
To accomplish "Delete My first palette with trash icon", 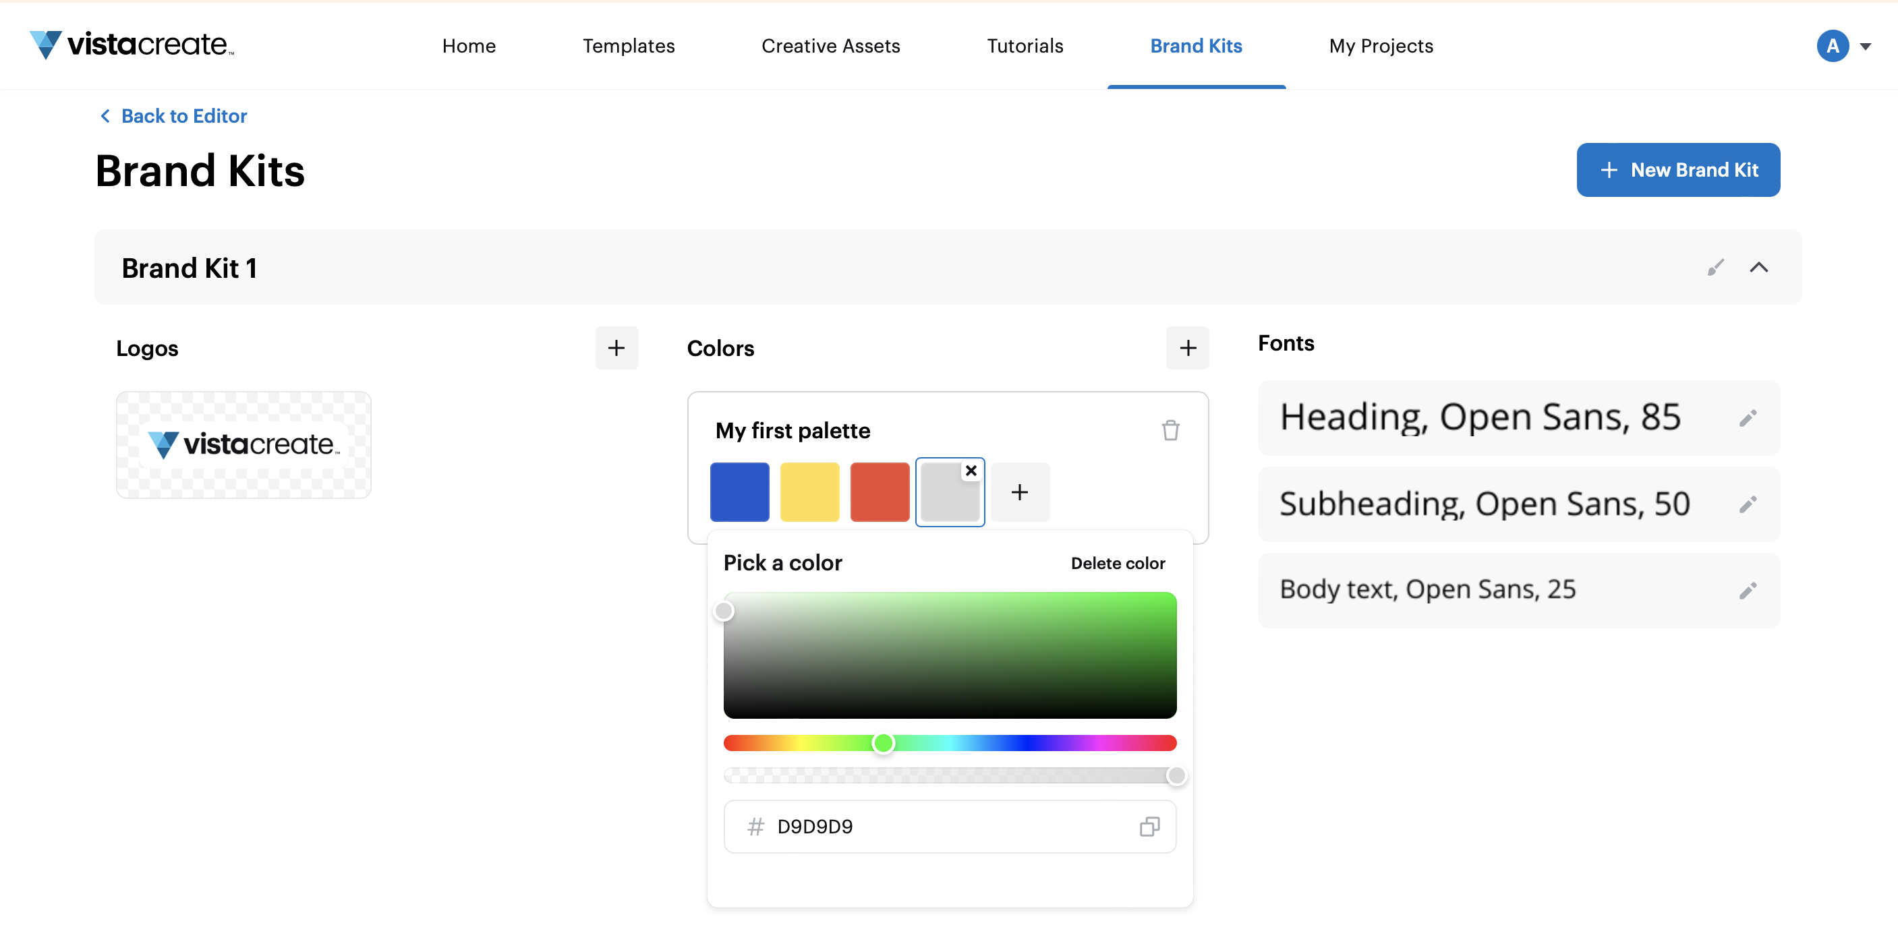I will coord(1171,430).
